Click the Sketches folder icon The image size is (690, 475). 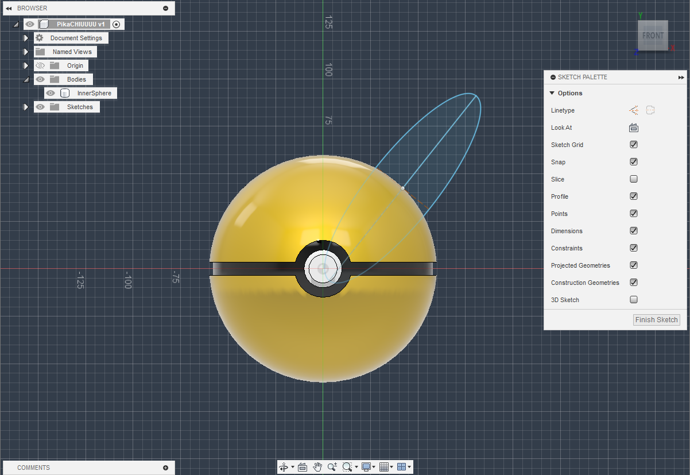pyautogui.click(x=55, y=107)
